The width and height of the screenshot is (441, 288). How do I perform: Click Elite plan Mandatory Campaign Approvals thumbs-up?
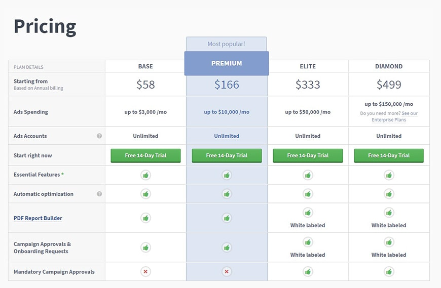pos(308,271)
